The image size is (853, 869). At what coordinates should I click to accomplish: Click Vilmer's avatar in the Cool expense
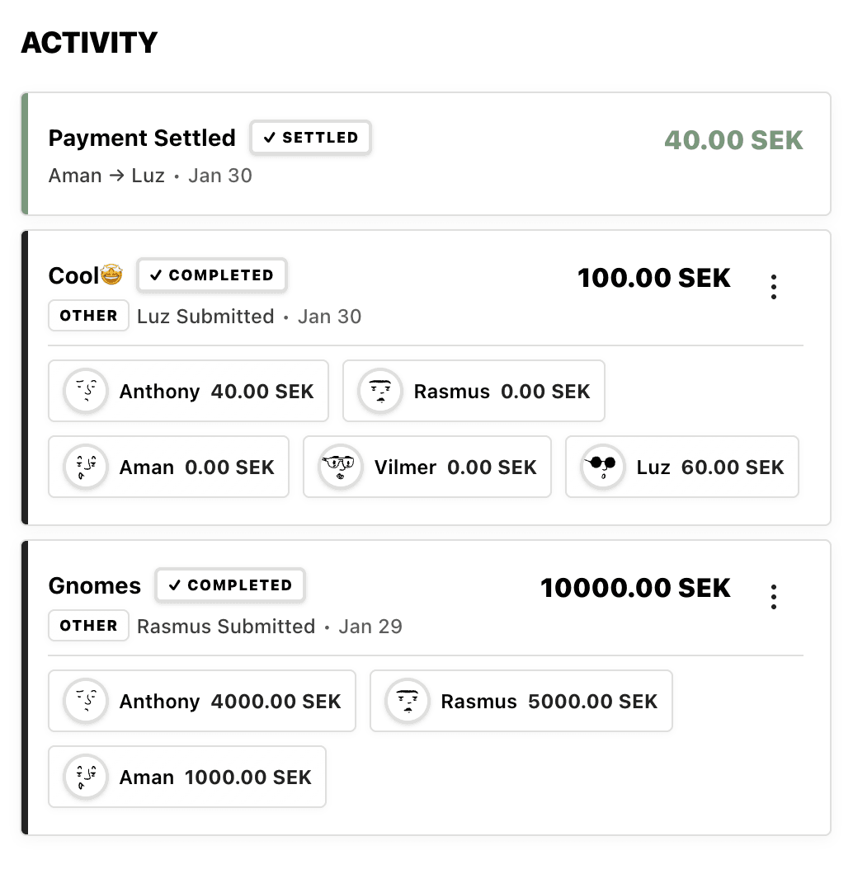click(341, 467)
